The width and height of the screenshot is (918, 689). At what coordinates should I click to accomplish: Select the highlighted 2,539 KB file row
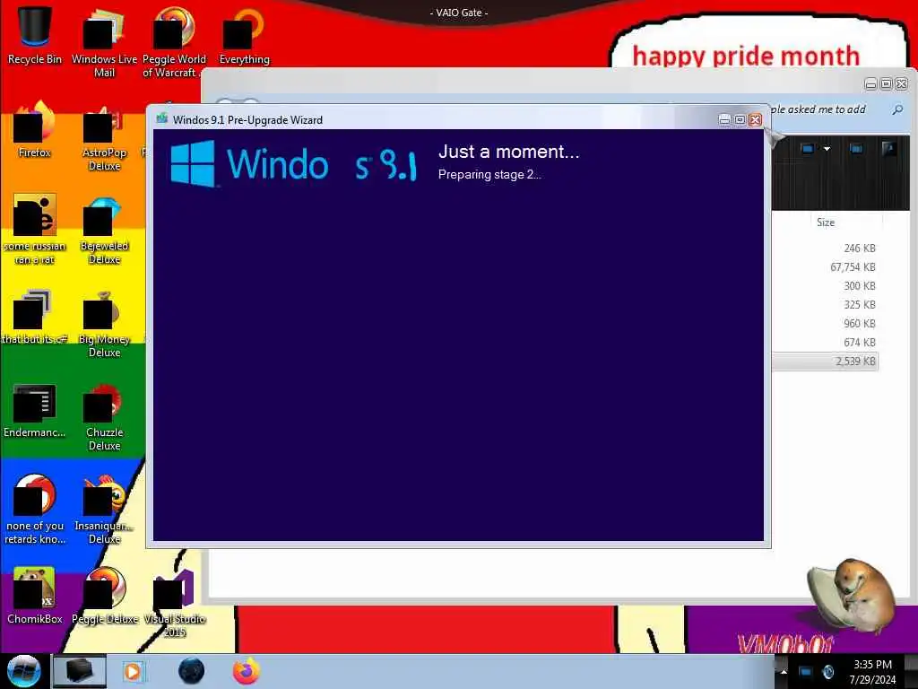[825, 362]
